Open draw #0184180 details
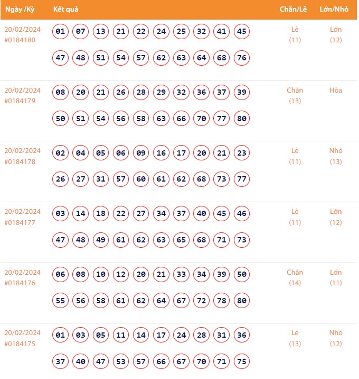 20,40
